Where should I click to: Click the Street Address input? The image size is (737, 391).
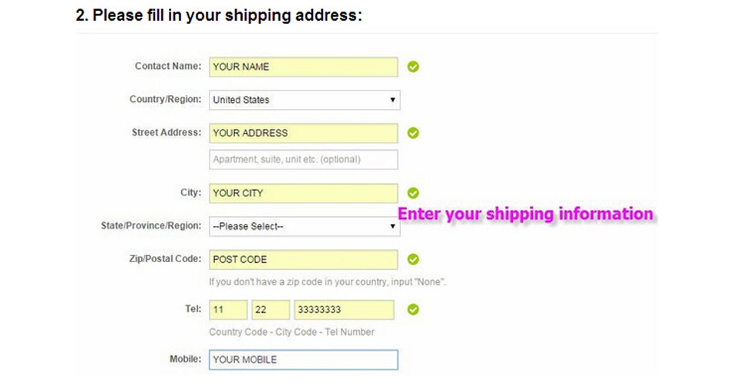303,133
